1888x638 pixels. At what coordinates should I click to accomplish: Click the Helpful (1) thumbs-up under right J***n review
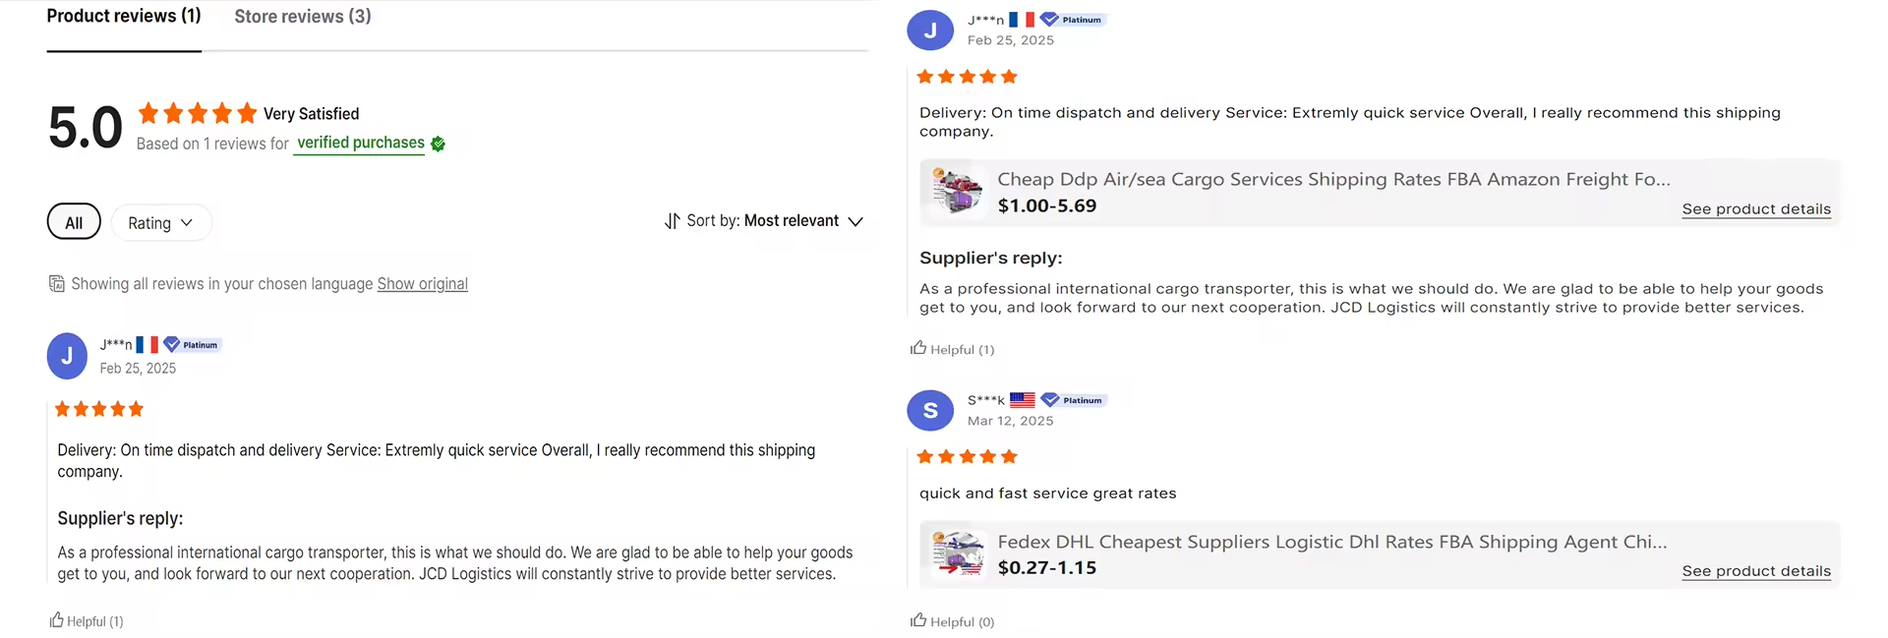point(918,348)
